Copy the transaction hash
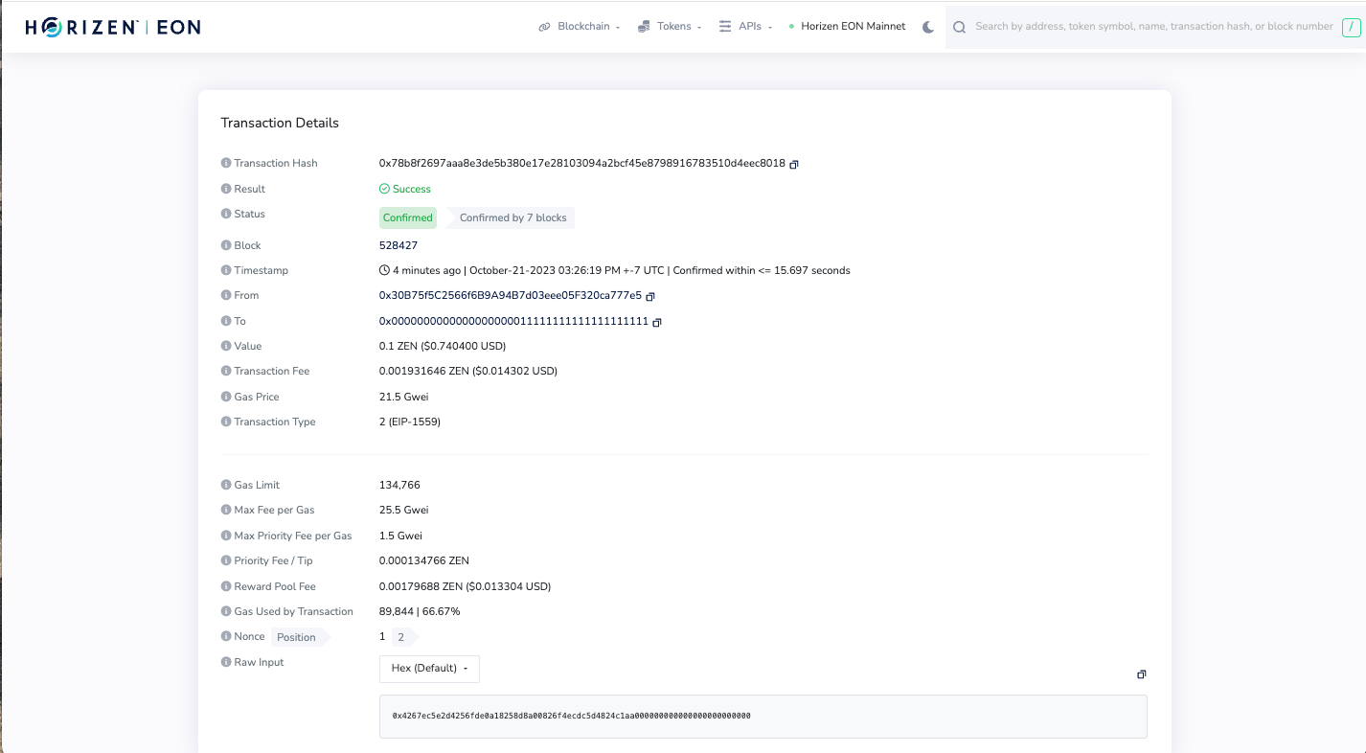 794,164
